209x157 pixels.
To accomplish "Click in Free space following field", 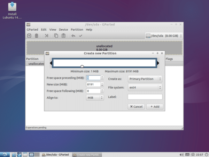I will [x=93, y=91].
